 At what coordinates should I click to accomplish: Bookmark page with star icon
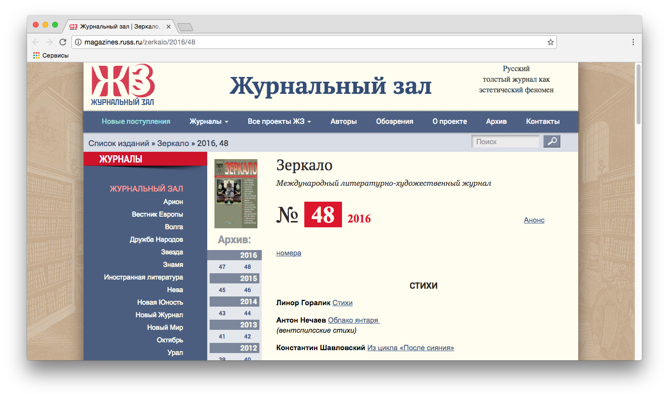point(550,42)
